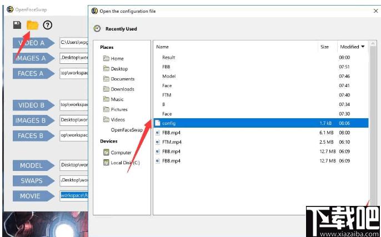Image resolution: width=381 pixels, height=237 pixels.
Task: Select the config file entry
Action: [261, 123]
